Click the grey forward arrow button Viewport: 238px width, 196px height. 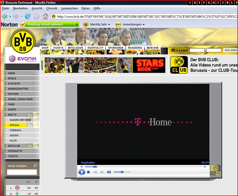click(16, 16)
